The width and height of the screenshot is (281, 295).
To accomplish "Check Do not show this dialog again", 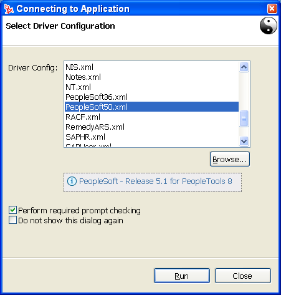I will click(x=12, y=220).
